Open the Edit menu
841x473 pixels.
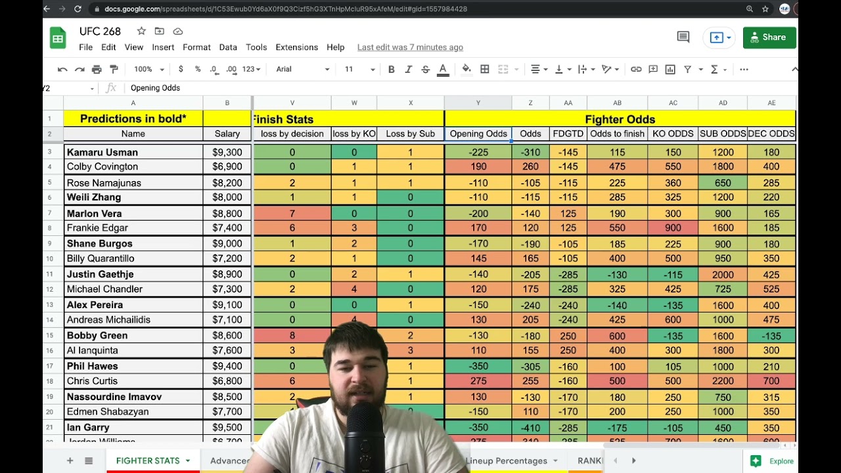tap(108, 47)
